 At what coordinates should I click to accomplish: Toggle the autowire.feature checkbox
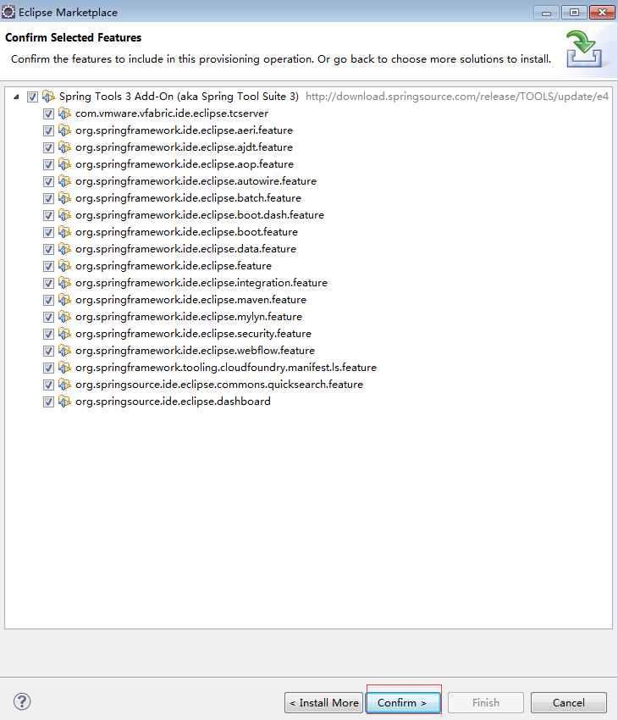[48, 182]
